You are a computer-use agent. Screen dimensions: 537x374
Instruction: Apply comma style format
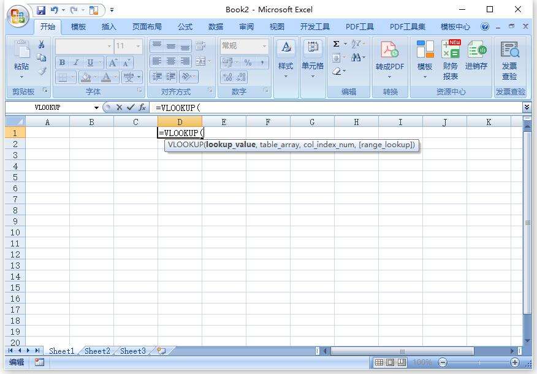[x=262, y=63]
